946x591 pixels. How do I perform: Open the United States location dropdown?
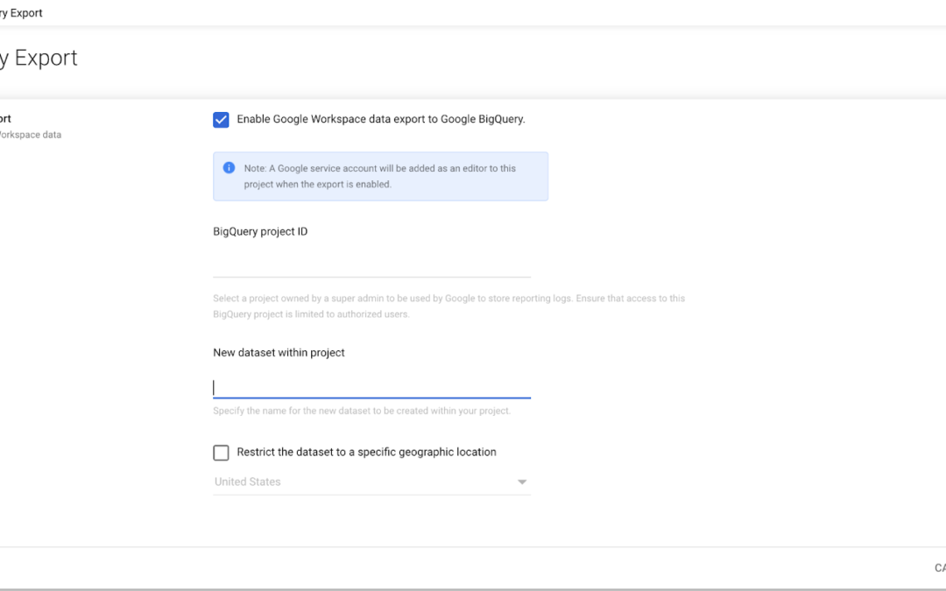pos(371,482)
